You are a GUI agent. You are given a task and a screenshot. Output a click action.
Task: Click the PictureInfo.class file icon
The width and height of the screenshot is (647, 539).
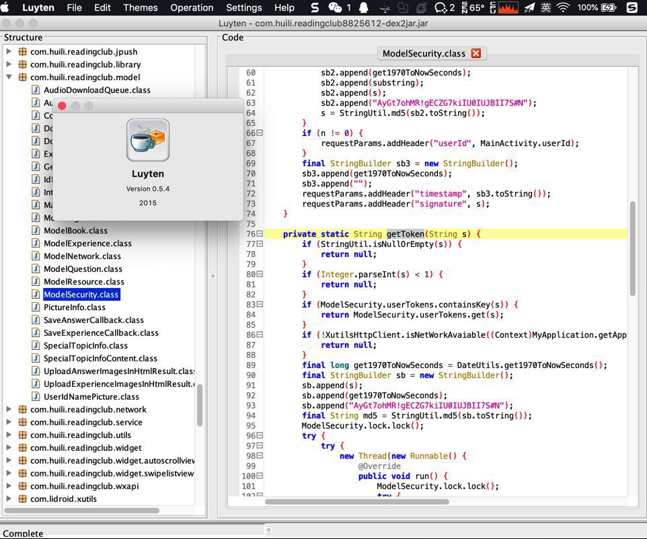(36, 307)
